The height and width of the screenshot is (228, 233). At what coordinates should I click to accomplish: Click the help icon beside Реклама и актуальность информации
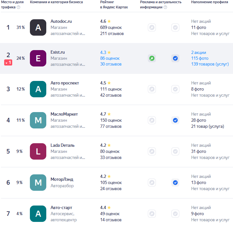tap(165, 7)
